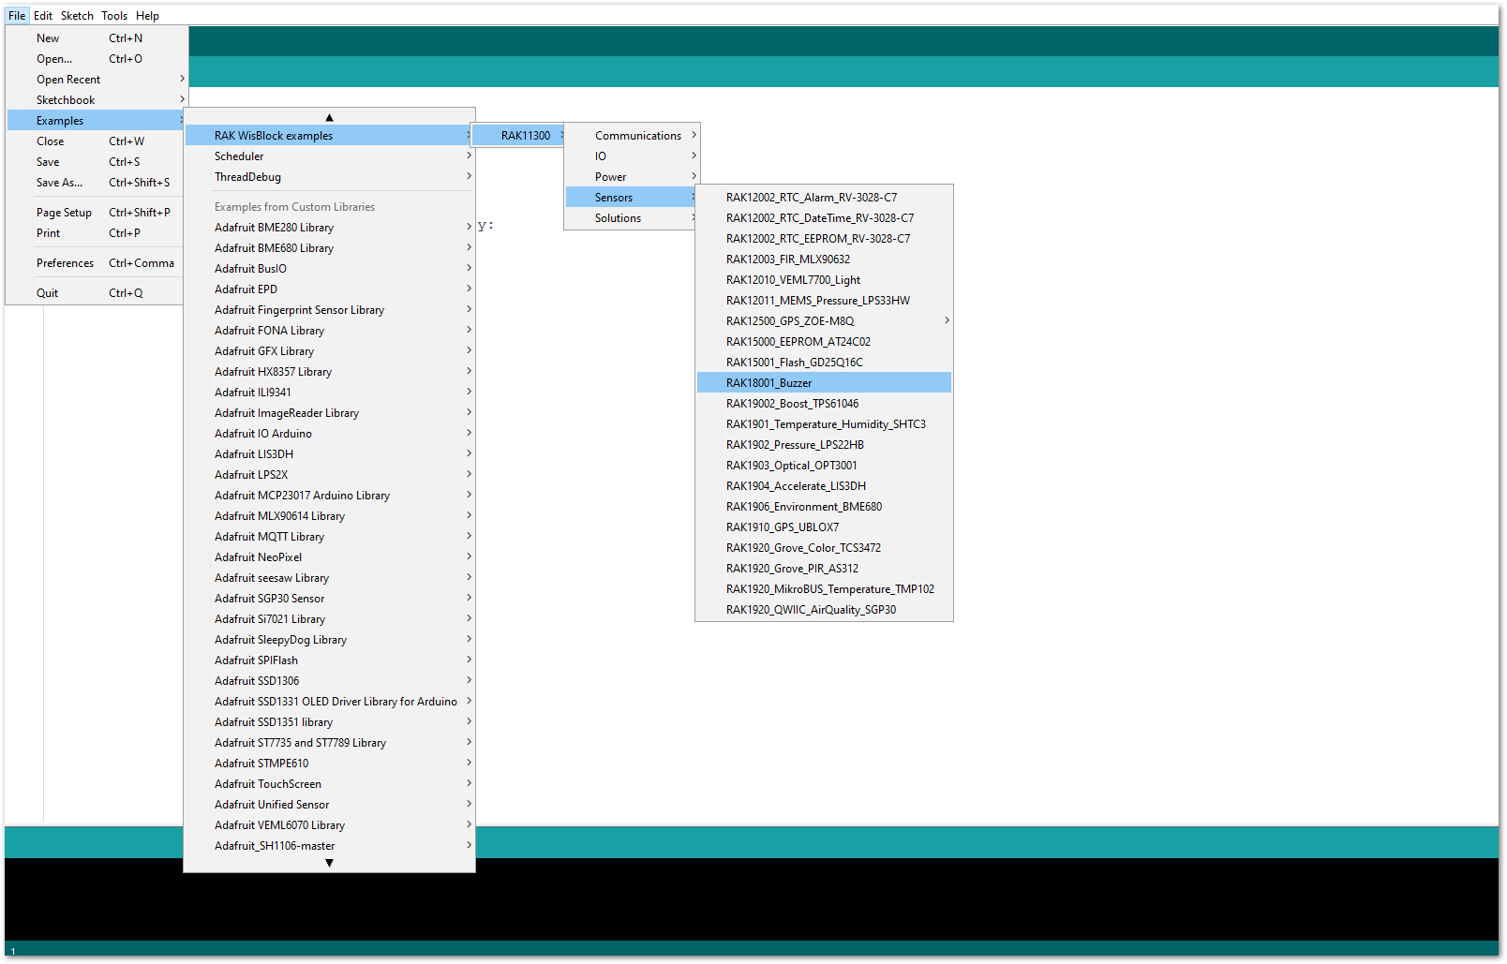Open Adafruit NeoPixel examples
The height and width of the screenshot is (964, 1507).
pyautogui.click(x=329, y=557)
